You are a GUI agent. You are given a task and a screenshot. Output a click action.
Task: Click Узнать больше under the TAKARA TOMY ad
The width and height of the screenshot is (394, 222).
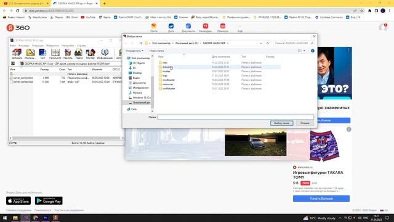(321, 199)
